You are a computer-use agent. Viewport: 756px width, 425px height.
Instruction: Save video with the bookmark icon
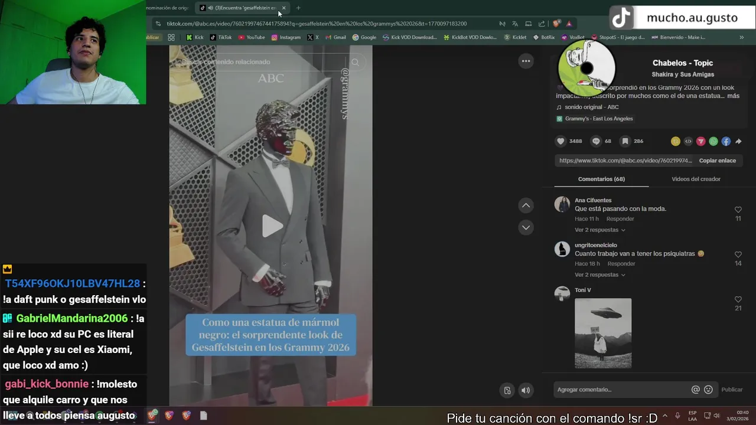coord(624,141)
